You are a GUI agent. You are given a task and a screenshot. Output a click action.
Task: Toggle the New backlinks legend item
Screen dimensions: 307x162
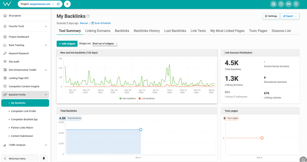[x=127, y=98]
